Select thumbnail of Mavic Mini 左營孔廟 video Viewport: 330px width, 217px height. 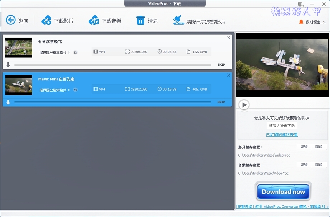point(19,85)
